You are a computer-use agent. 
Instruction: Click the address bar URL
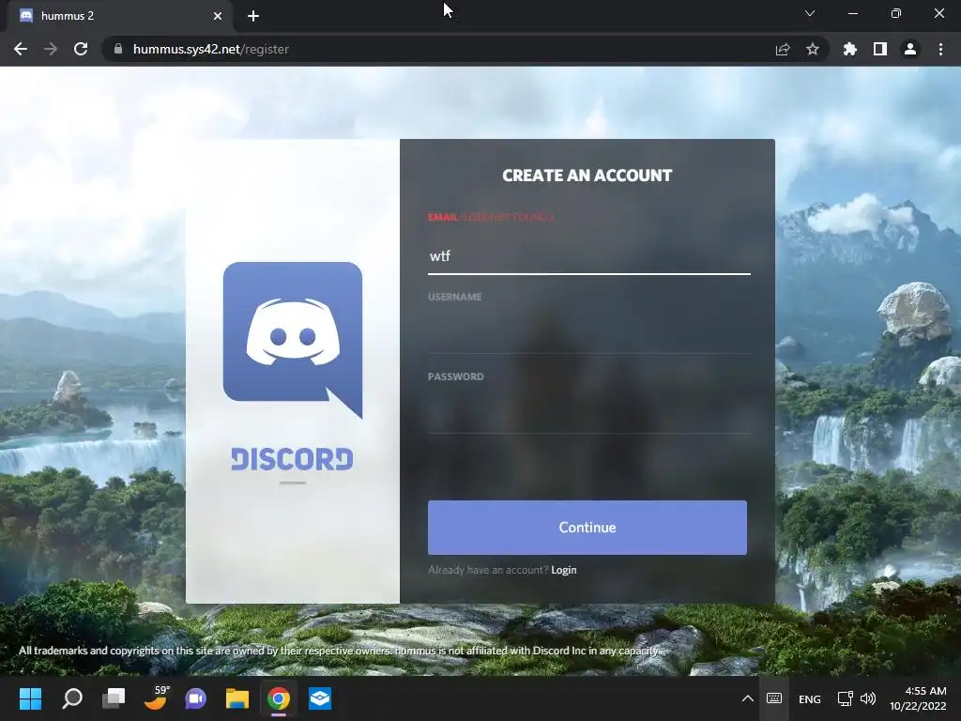pos(211,49)
